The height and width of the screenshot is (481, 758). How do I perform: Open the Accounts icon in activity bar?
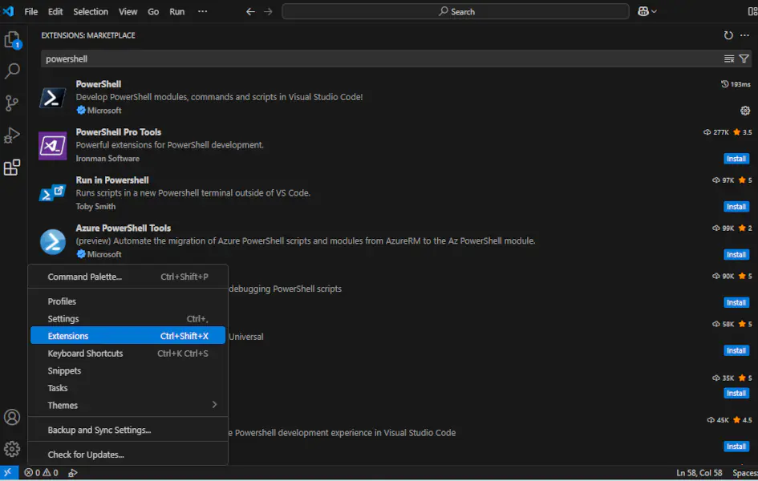pos(12,417)
